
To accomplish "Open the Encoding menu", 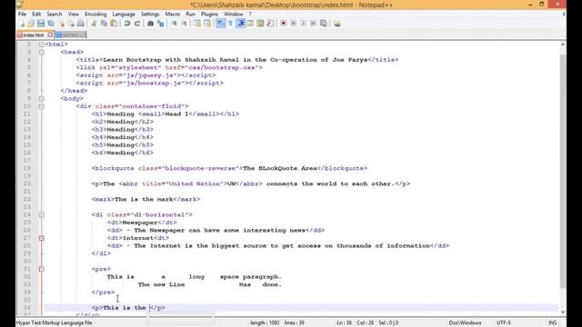I will point(95,15).
